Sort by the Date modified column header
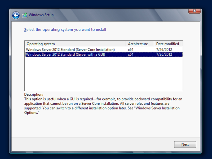 168,44
